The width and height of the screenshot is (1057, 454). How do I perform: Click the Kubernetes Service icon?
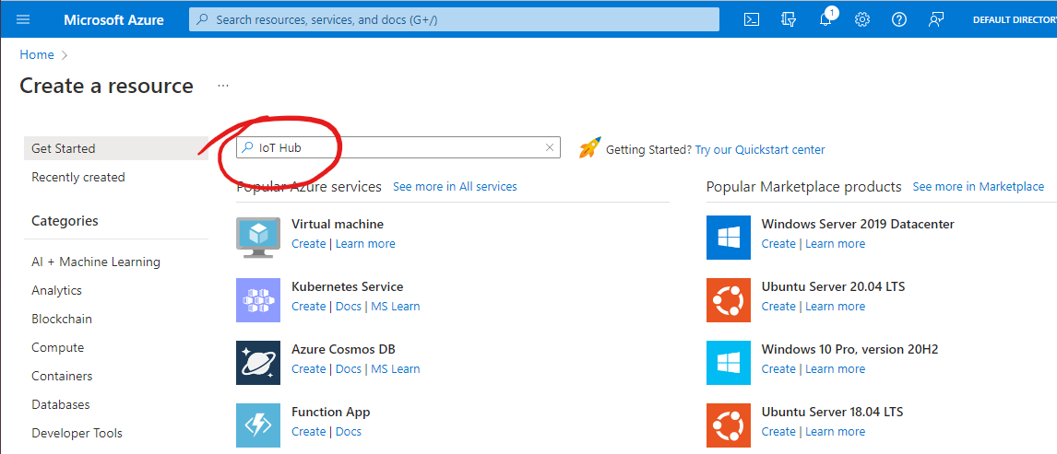[258, 300]
